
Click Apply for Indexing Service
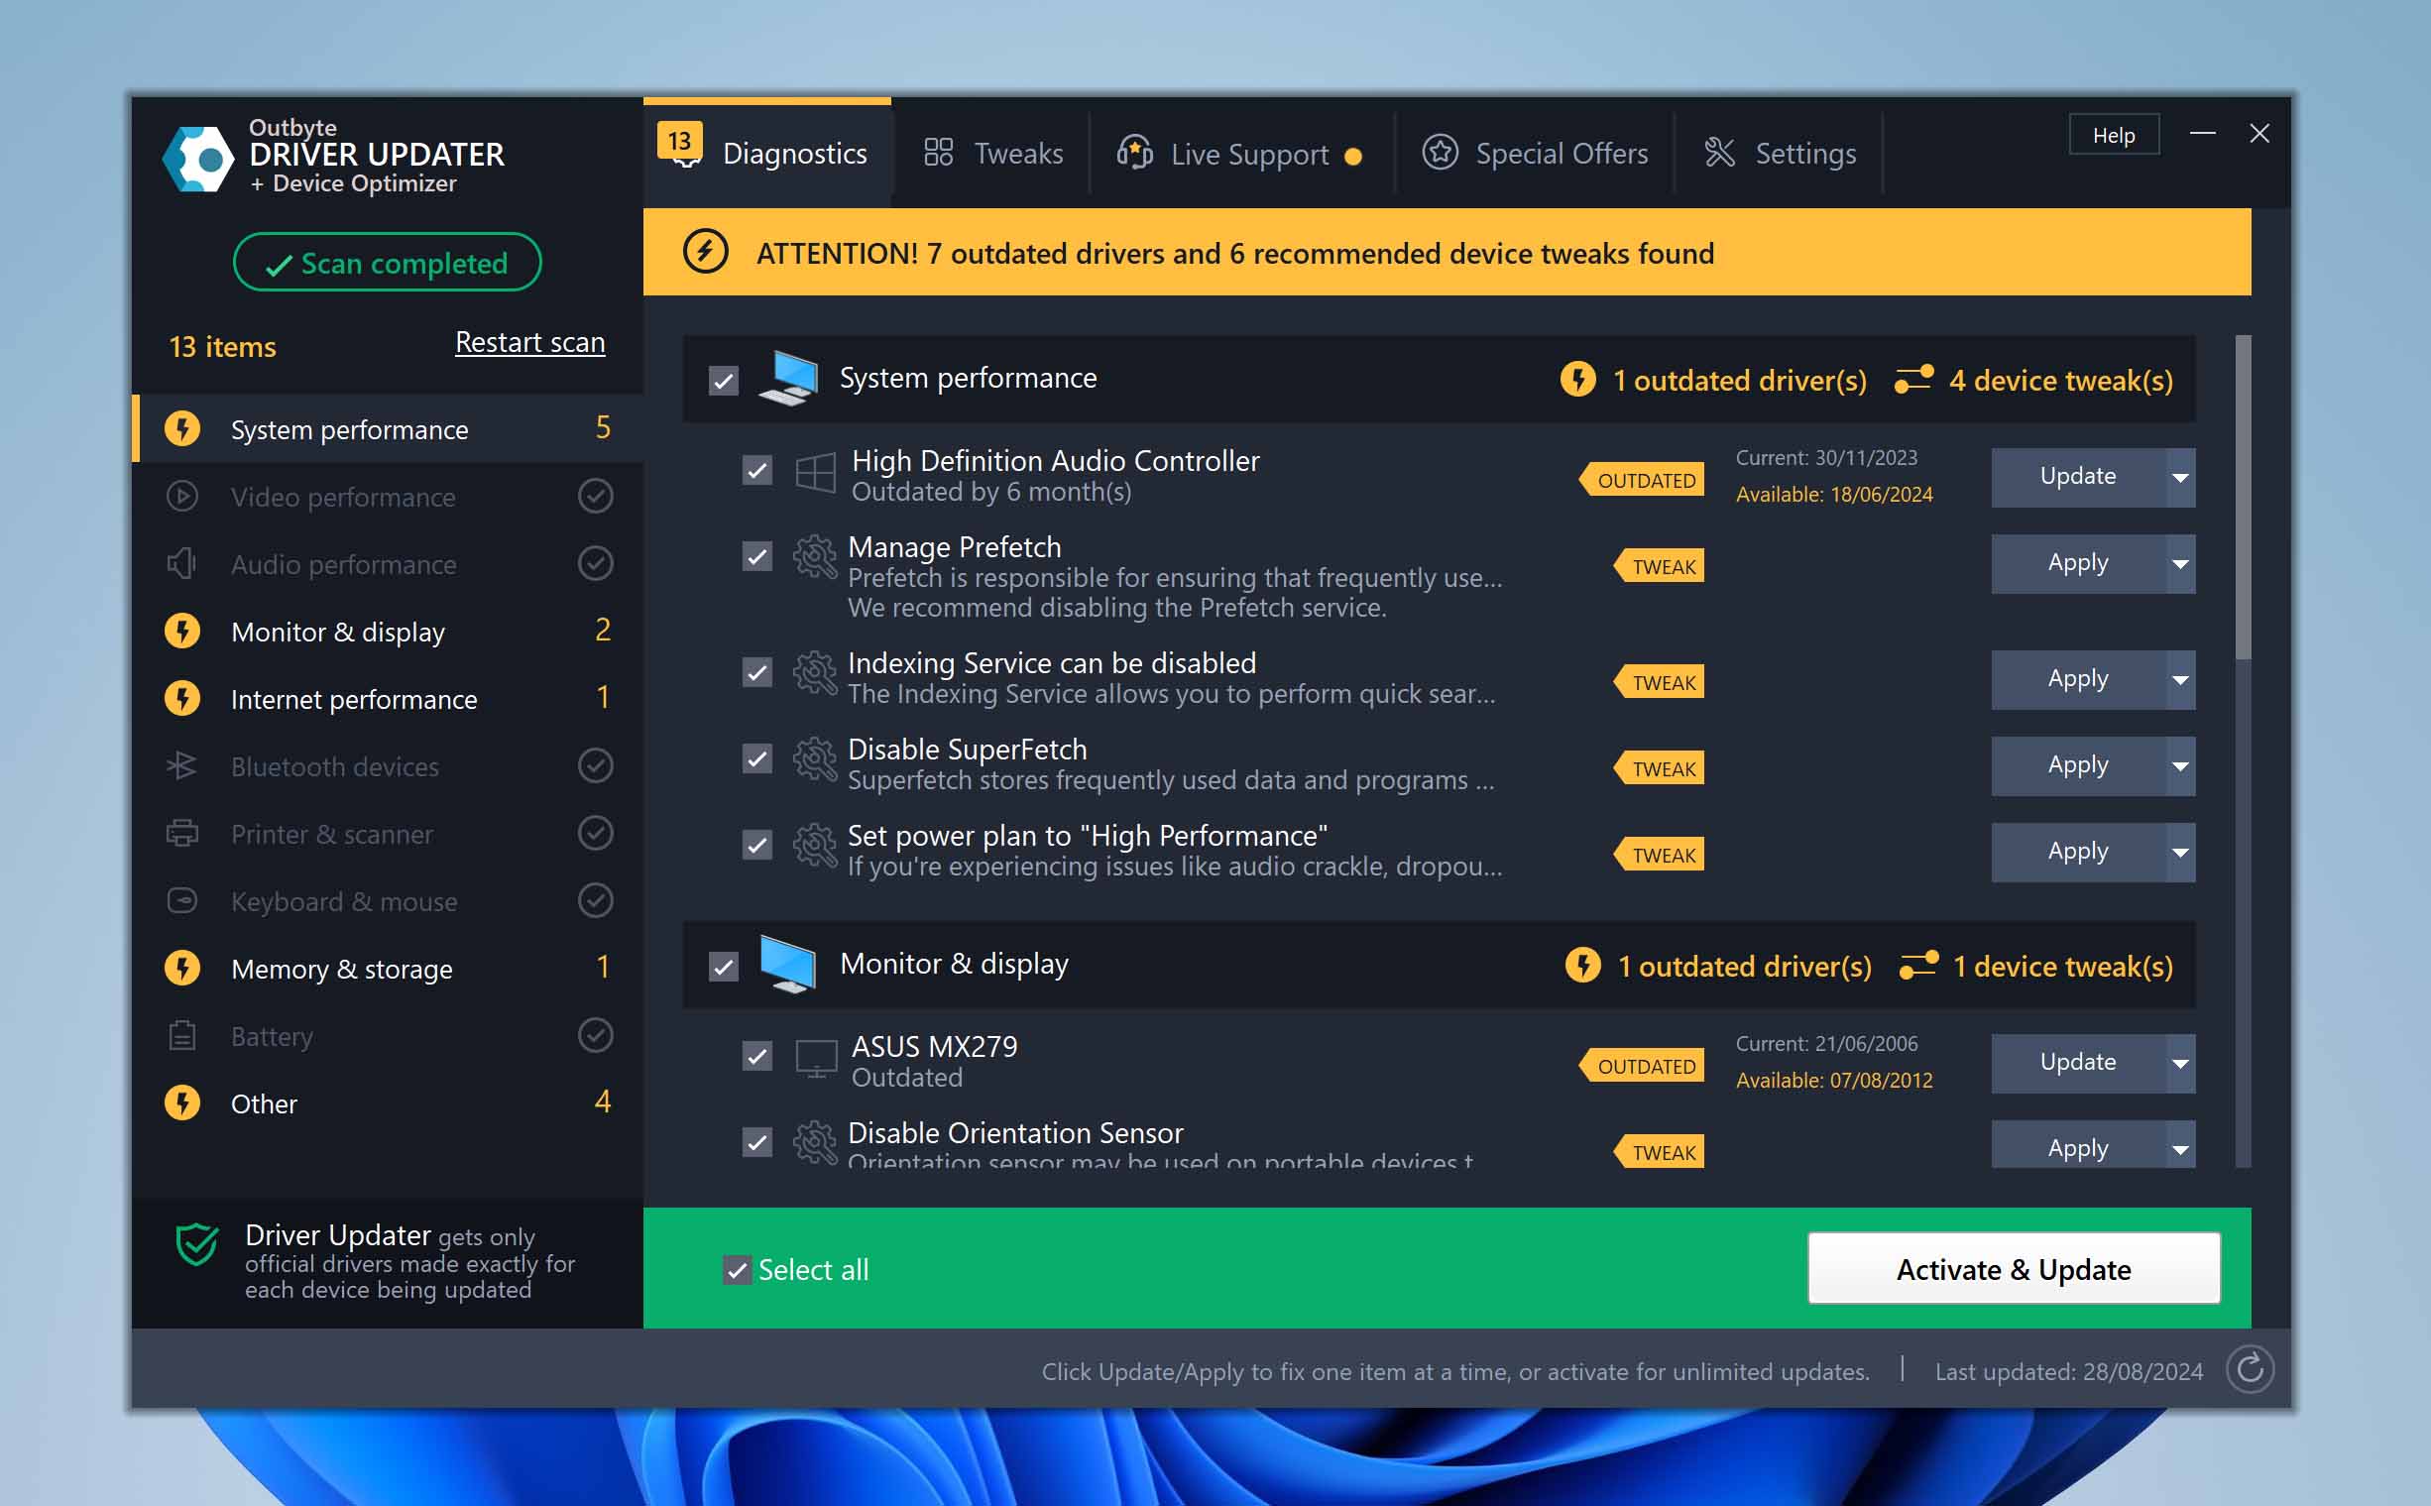click(x=2077, y=679)
